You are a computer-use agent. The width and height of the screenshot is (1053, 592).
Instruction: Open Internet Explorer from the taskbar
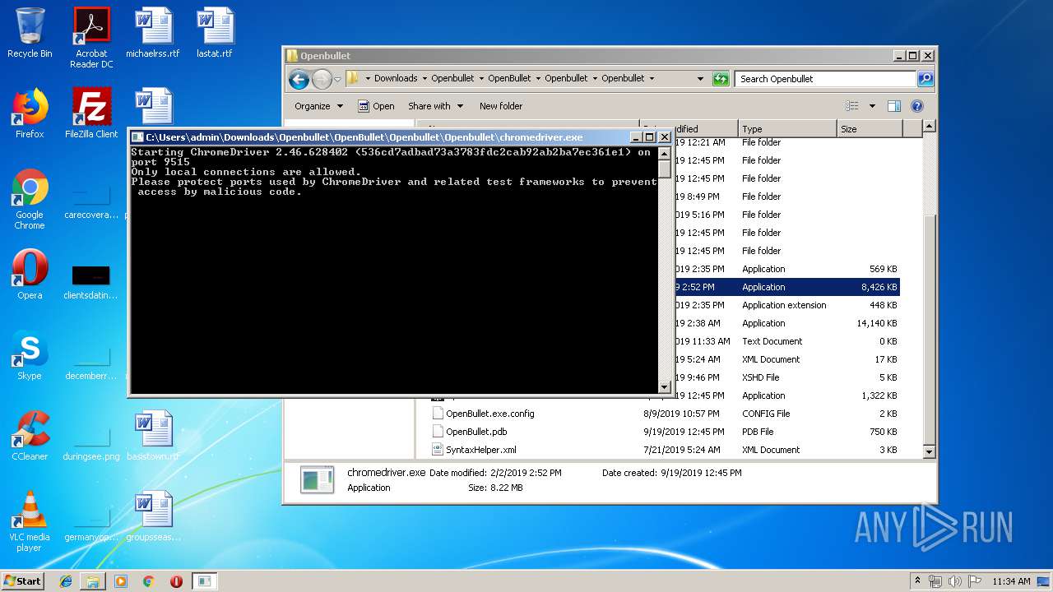[x=66, y=581]
